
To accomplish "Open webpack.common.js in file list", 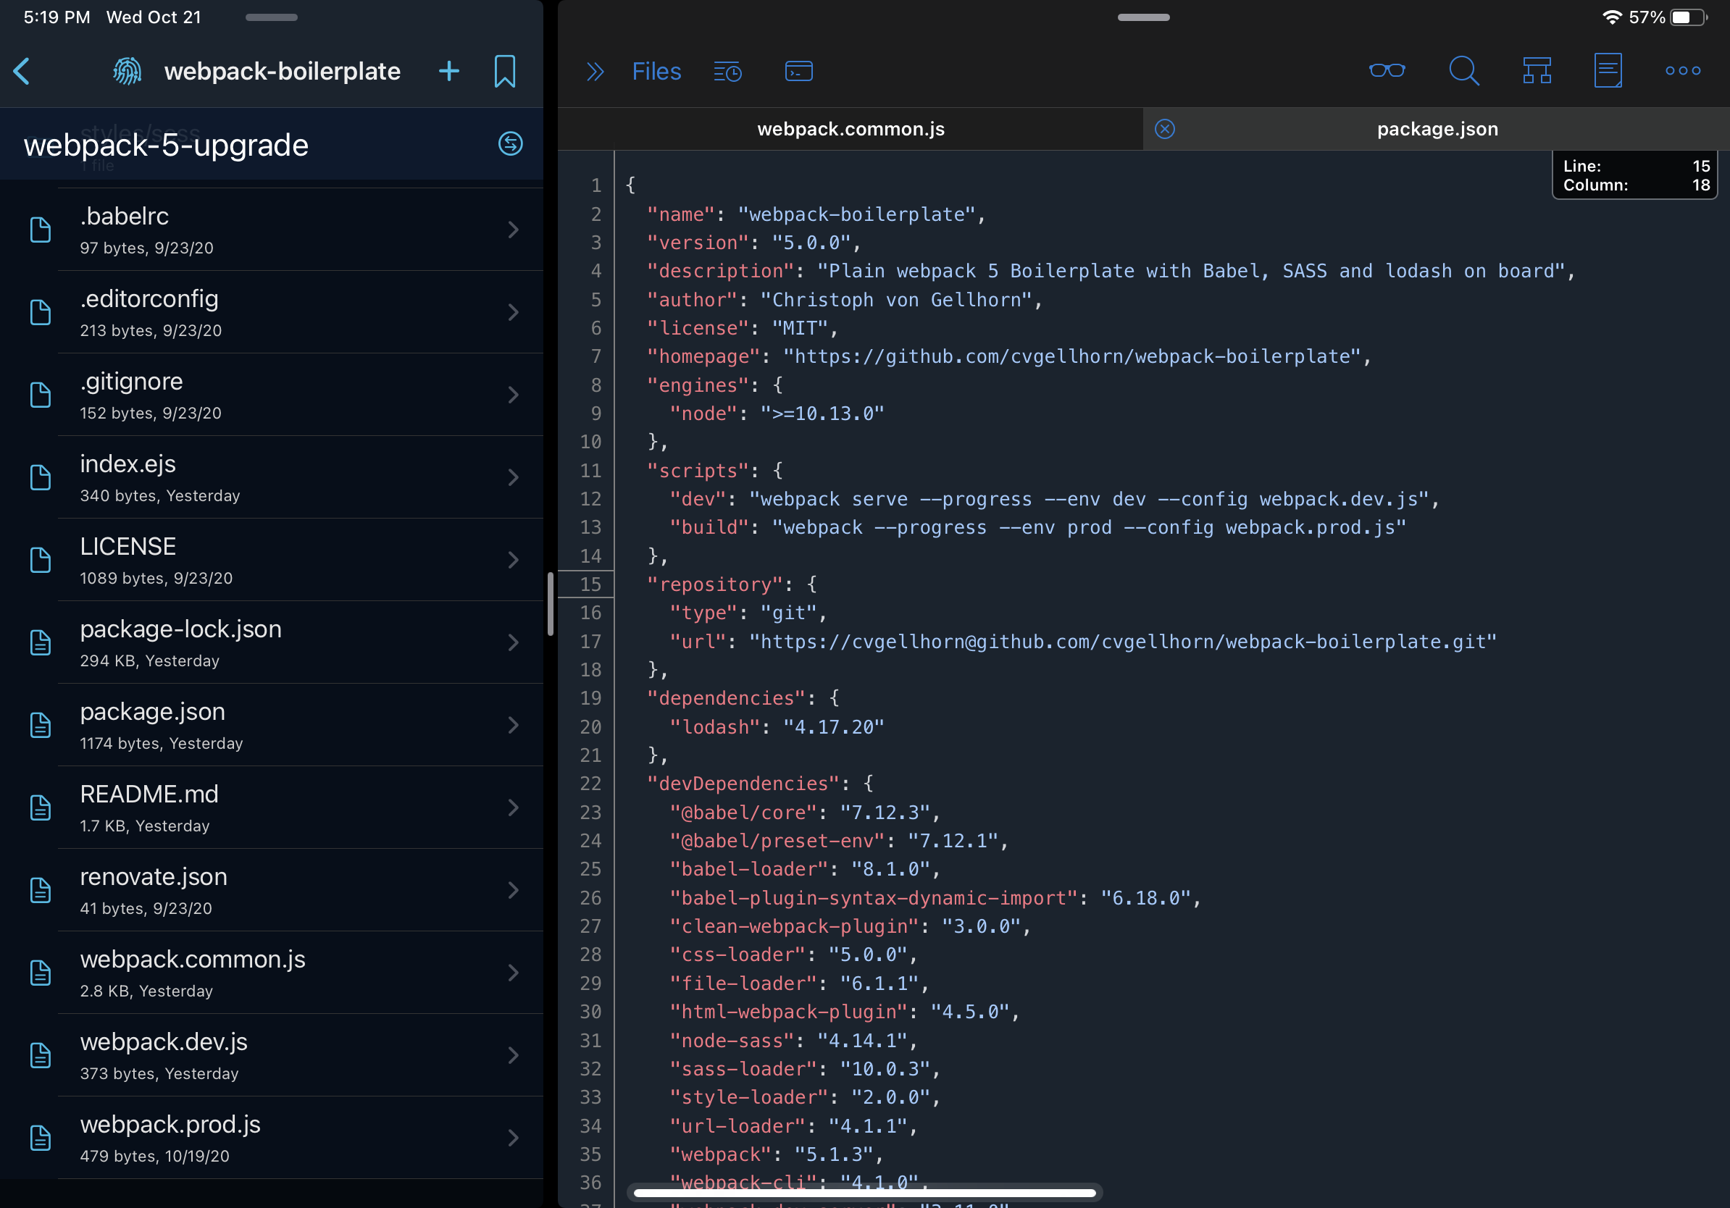I will tap(271, 973).
